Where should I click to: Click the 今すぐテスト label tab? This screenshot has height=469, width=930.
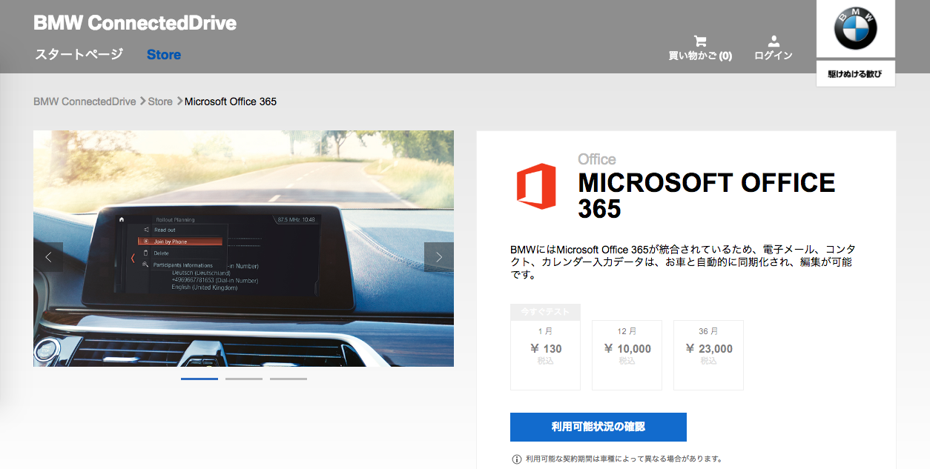(545, 312)
